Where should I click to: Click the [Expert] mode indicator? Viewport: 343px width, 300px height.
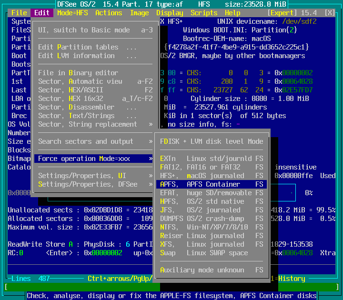pos(282,13)
